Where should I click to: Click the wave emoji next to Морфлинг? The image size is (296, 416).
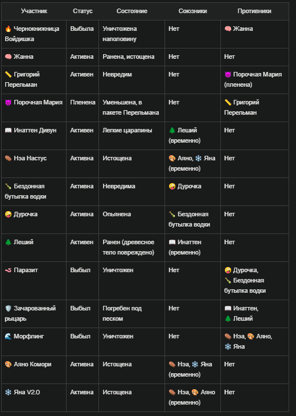coord(8,336)
